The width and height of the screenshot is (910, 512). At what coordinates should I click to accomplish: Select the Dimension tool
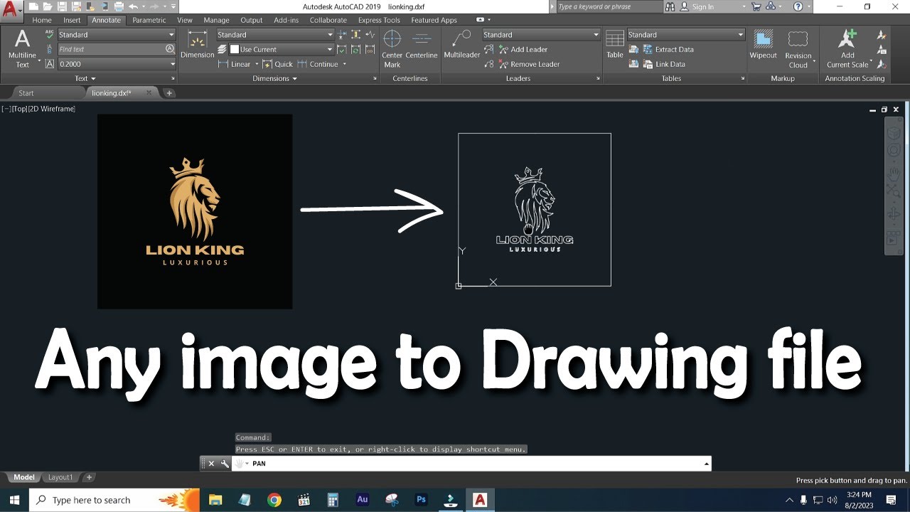pos(198,45)
